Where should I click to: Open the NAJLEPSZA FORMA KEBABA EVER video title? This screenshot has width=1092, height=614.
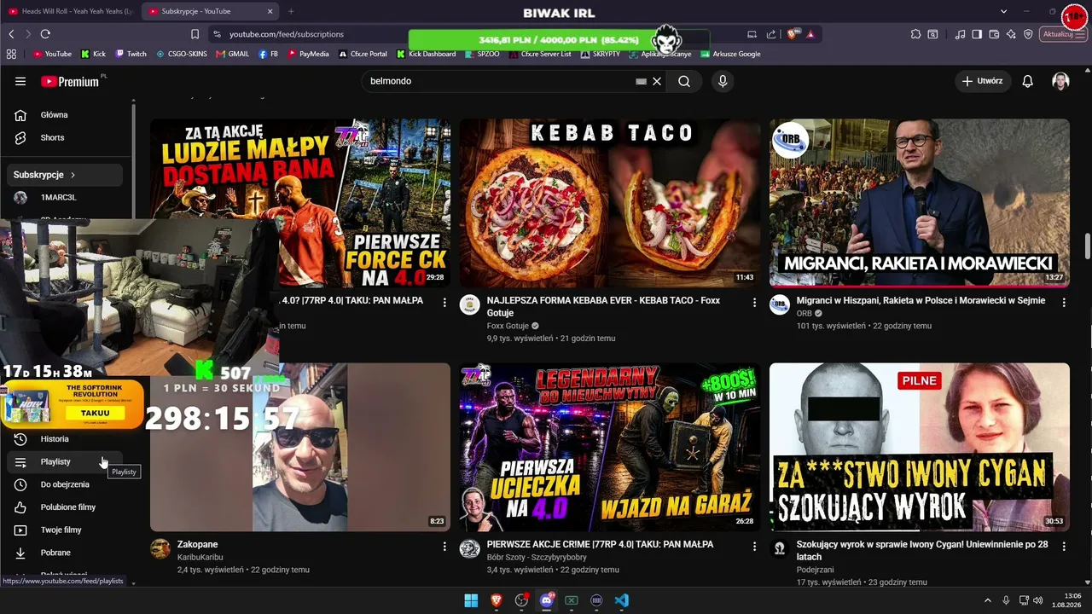(603, 307)
